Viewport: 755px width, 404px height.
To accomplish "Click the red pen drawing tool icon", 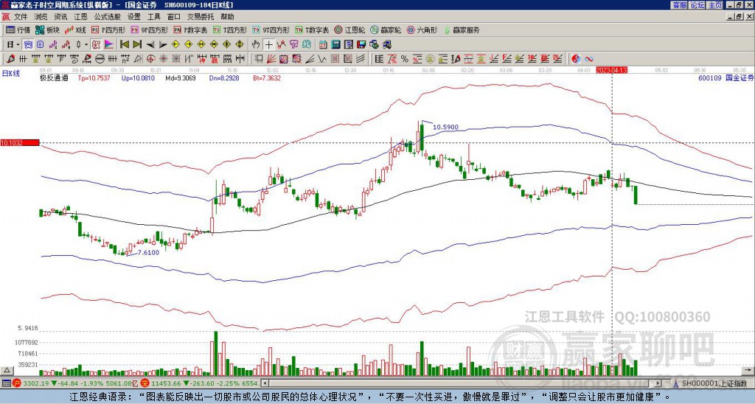I will point(10,59).
